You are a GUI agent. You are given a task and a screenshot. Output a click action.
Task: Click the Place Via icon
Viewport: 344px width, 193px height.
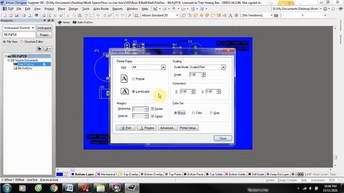point(207,16)
